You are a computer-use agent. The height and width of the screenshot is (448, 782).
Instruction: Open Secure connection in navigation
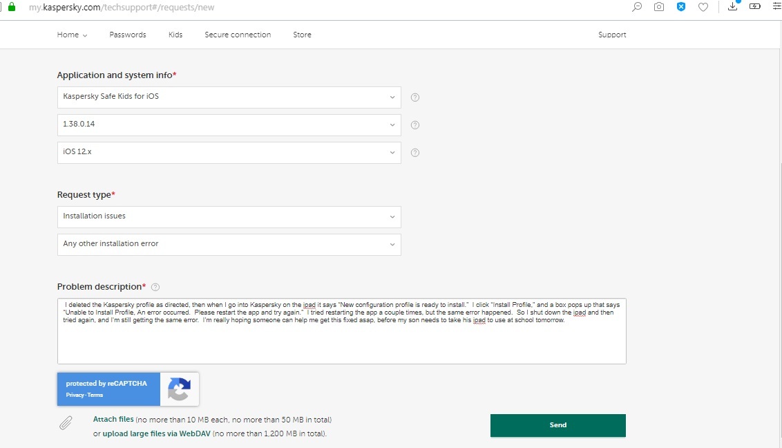click(238, 35)
